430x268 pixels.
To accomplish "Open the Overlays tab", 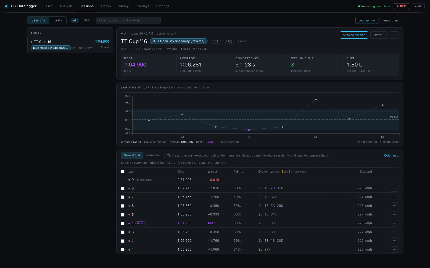I will click(x=142, y=6).
